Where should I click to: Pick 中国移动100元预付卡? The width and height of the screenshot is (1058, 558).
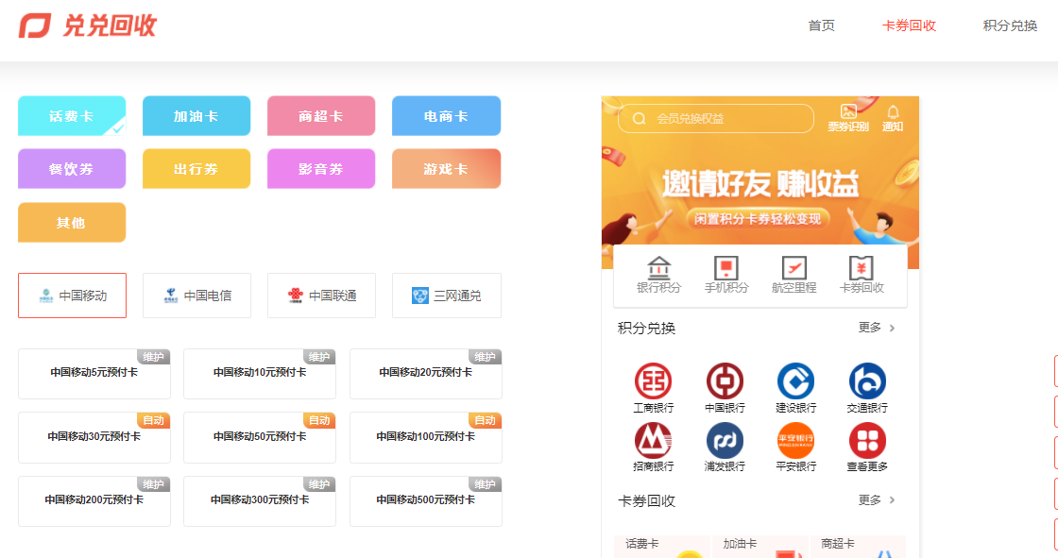426,438
